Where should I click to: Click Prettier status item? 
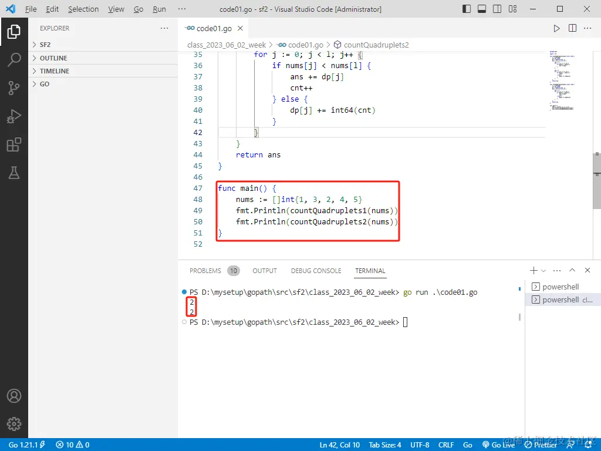[x=541, y=445]
